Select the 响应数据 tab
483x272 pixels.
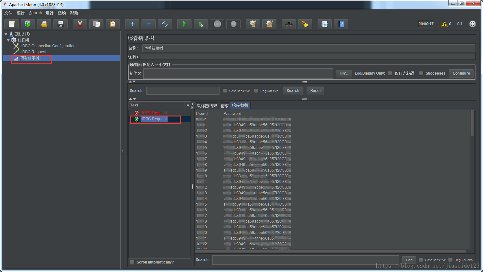pyautogui.click(x=240, y=105)
